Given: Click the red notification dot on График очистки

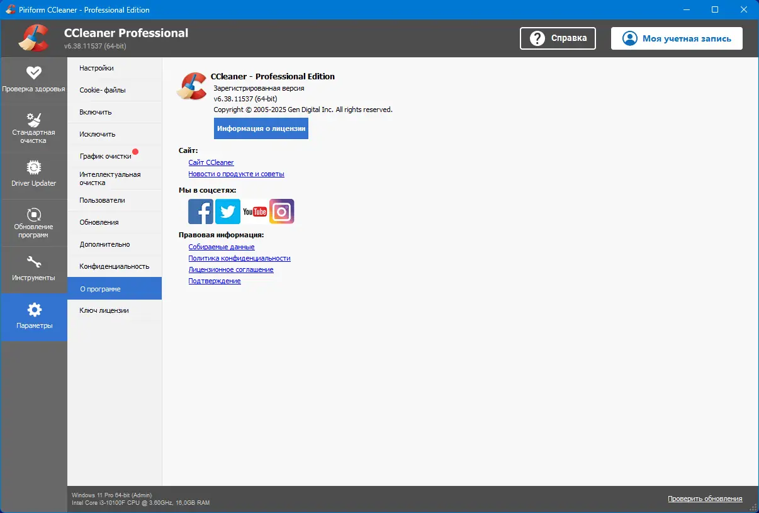Looking at the screenshot, I should pyautogui.click(x=135, y=152).
